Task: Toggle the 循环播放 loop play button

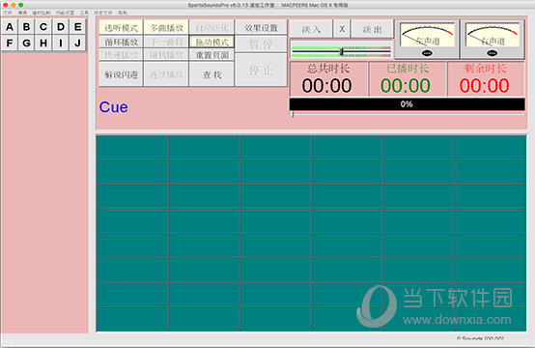Action: coord(121,42)
